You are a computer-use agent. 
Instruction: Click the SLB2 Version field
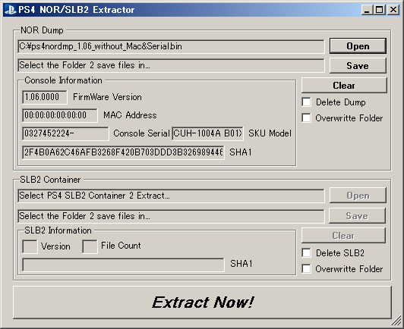point(30,246)
